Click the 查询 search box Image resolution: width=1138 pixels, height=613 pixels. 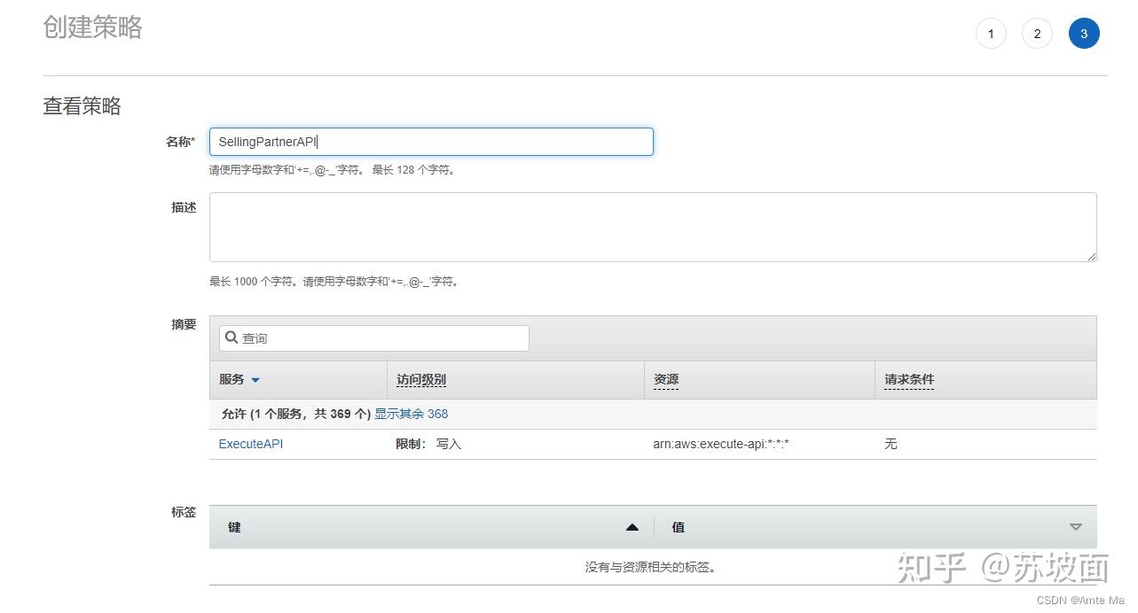[373, 338]
